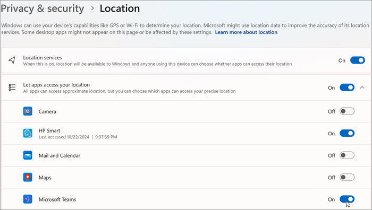Disable location access for HP Smart
372x210 pixels.
347,133
